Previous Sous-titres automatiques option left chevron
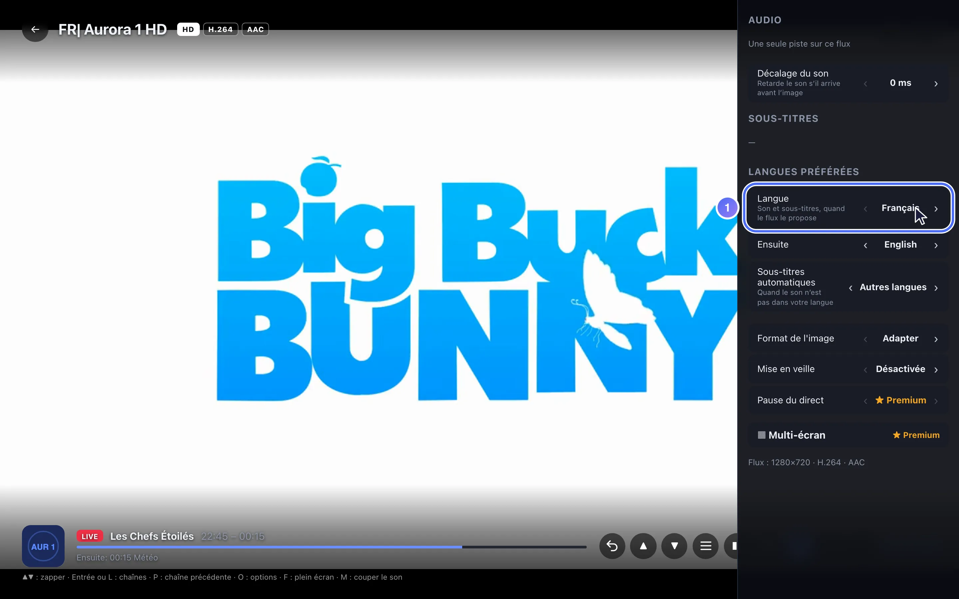This screenshot has height=599, width=959. (x=850, y=288)
